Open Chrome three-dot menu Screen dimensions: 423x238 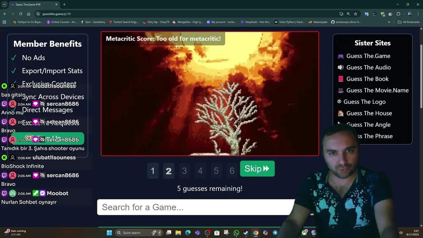click(x=418, y=14)
